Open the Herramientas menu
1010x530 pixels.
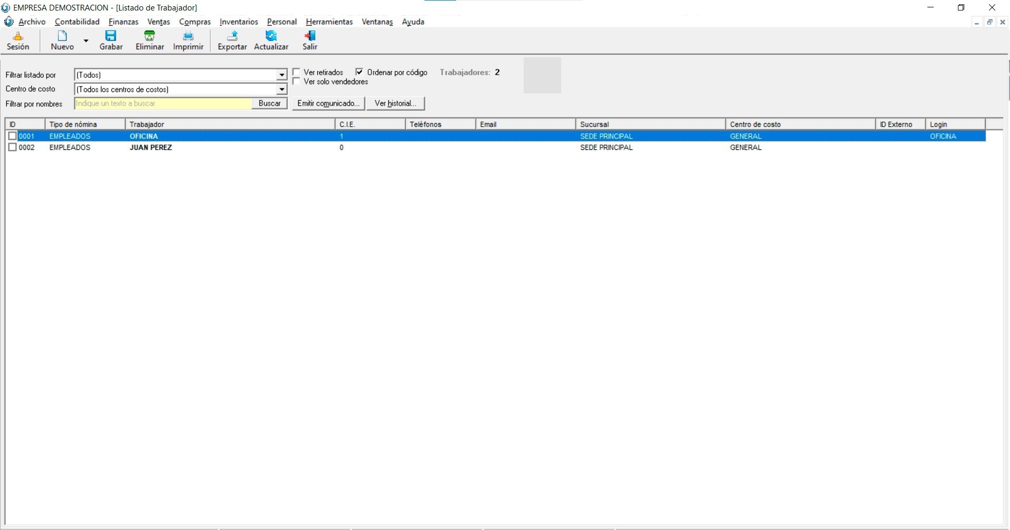[x=329, y=22]
